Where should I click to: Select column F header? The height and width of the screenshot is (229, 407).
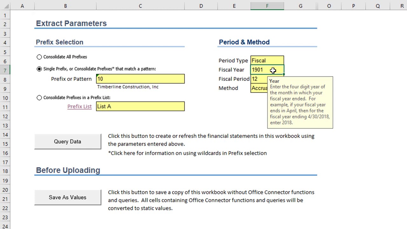[x=267, y=6]
